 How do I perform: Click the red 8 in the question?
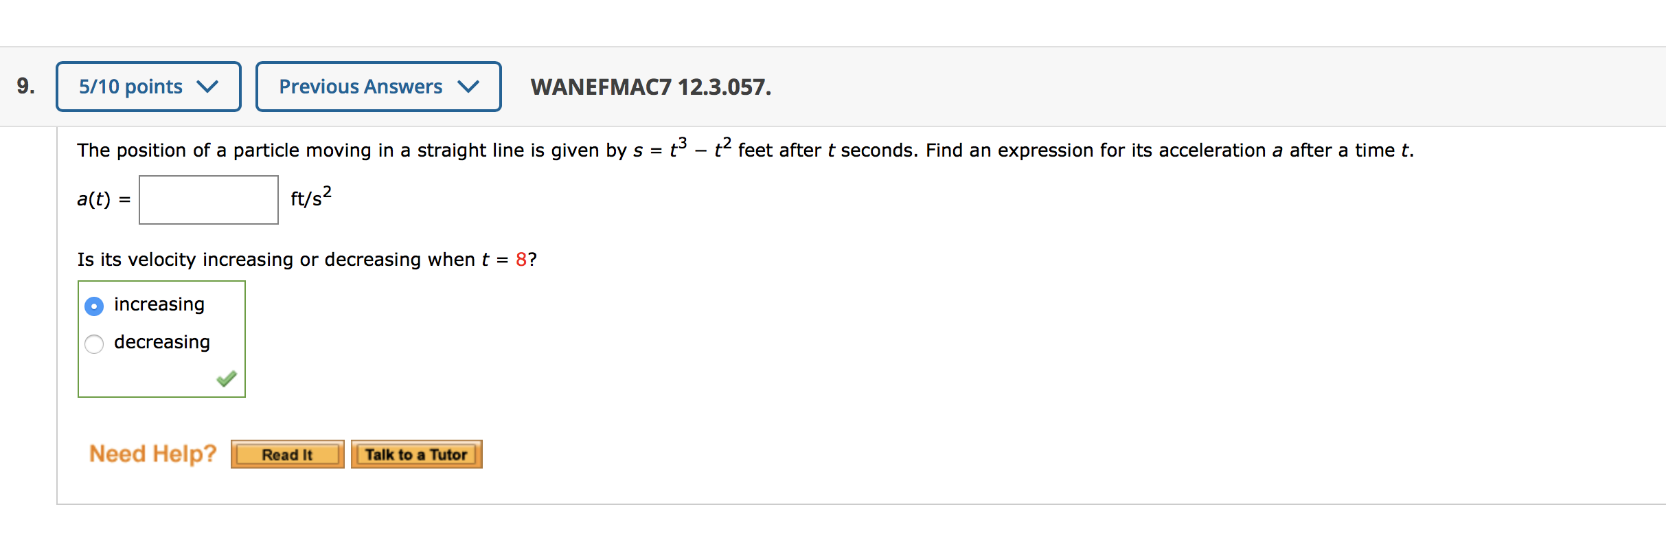tap(522, 260)
